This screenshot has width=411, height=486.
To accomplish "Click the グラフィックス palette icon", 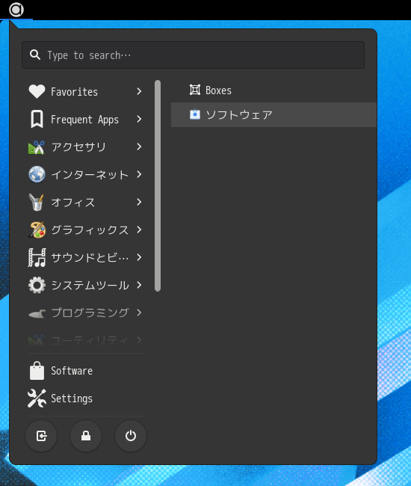I will coord(37,230).
